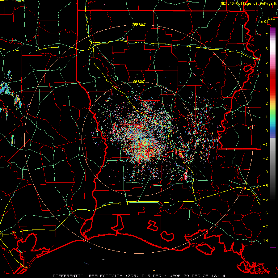Select the 7 dB tick label on scale

coord(267,35)
